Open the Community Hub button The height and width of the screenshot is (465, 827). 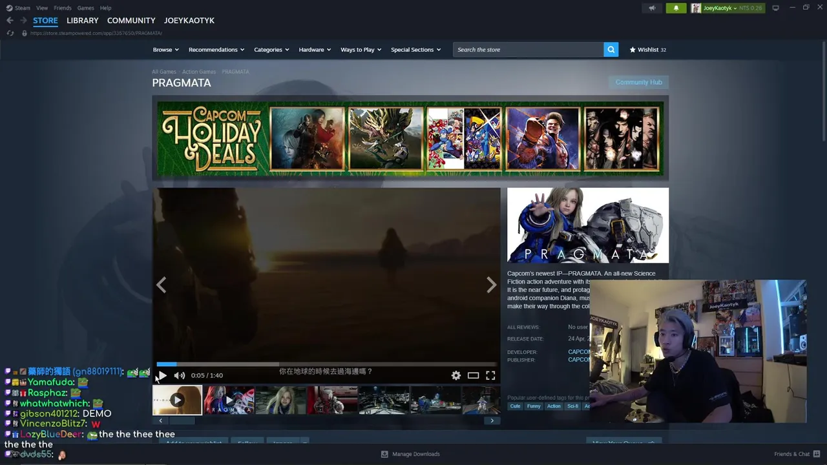pyautogui.click(x=638, y=82)
